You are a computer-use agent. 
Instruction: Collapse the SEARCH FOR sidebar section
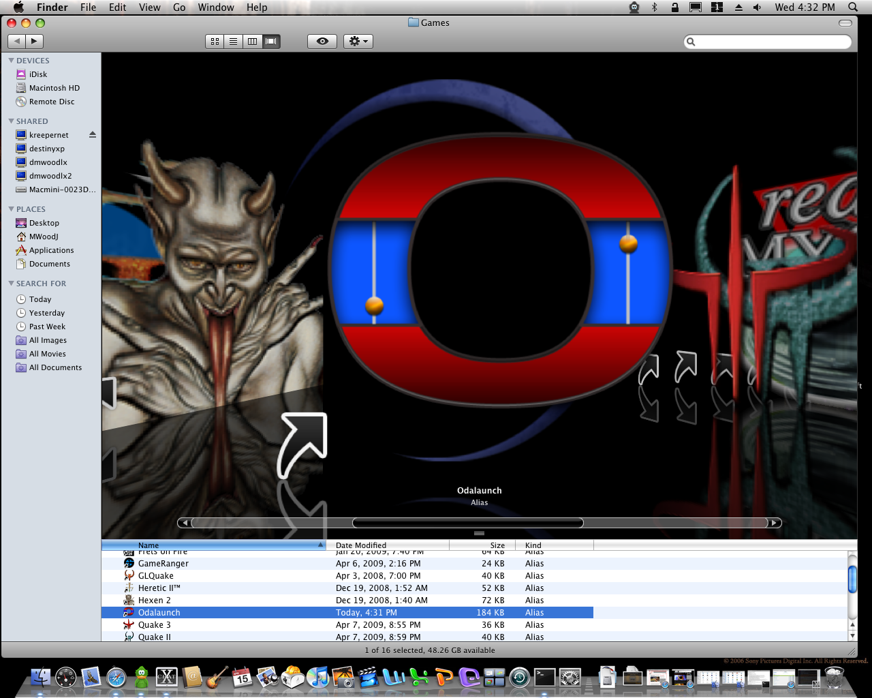tap(11, 284)
